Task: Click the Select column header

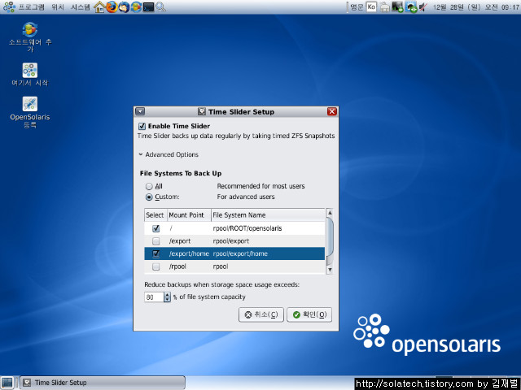Action: [155, 215]
